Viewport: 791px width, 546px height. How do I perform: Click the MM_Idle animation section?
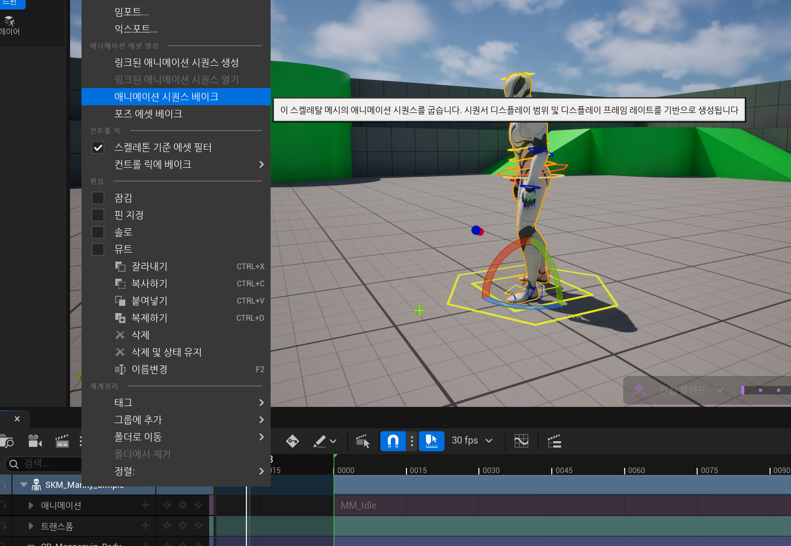(562, 506)
